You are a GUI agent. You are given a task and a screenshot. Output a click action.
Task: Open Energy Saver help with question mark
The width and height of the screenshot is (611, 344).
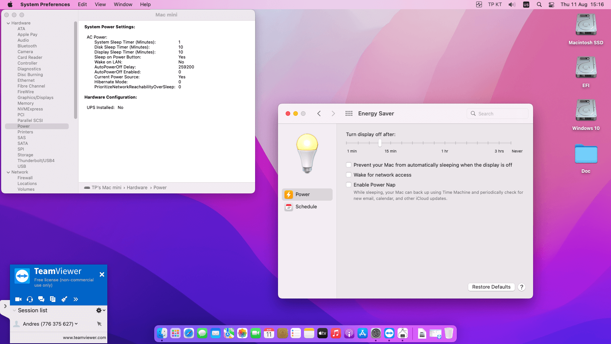pyautogui.click(x=522, y=287)
